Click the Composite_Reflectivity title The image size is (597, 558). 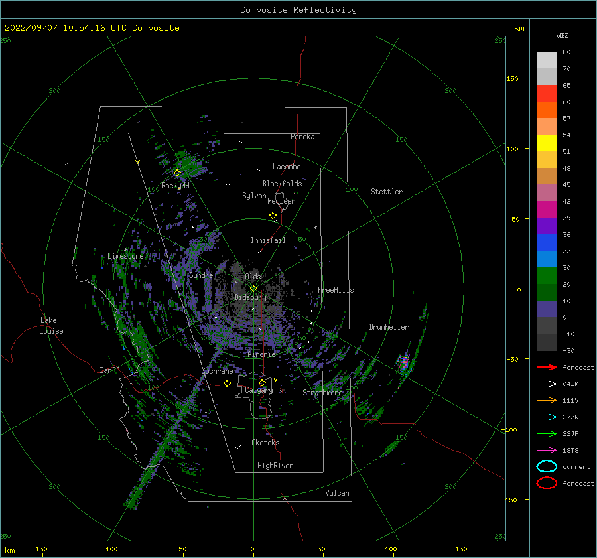(298, 10)
